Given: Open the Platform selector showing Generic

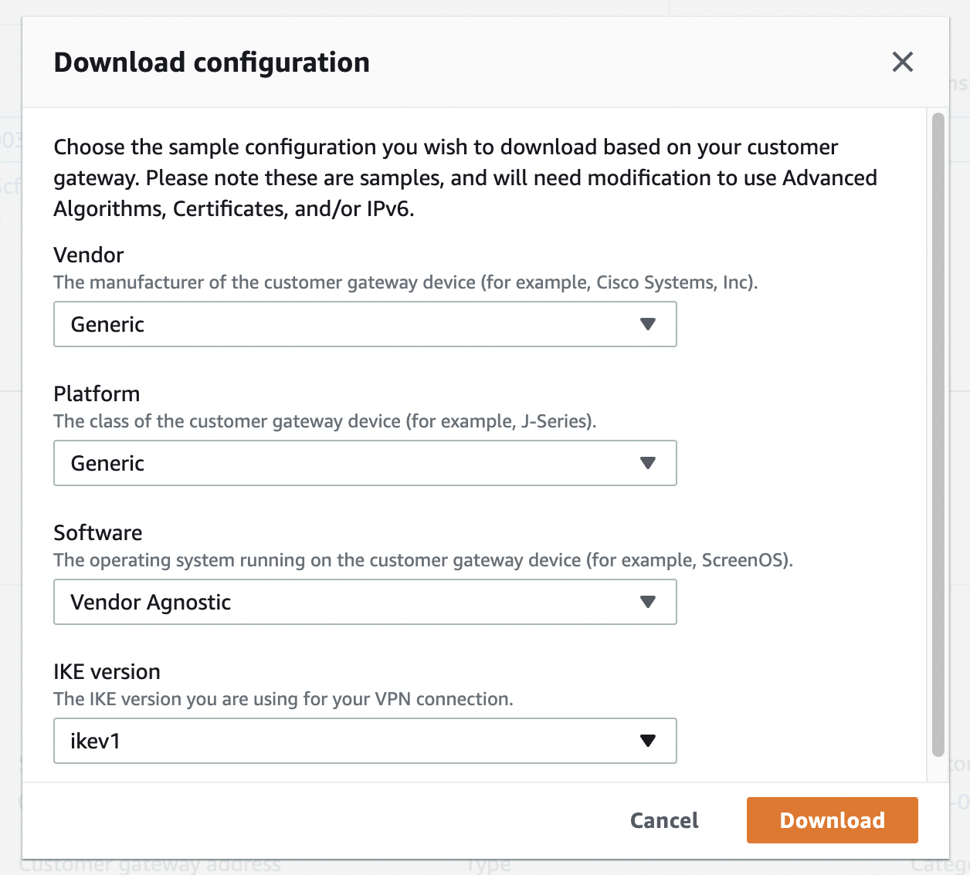Looking at the screenshot, I should 365,463.
